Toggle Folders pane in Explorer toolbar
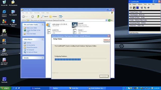Image resolution: width=161 pixels, height=90 pixels. click(x=53, y=16)
